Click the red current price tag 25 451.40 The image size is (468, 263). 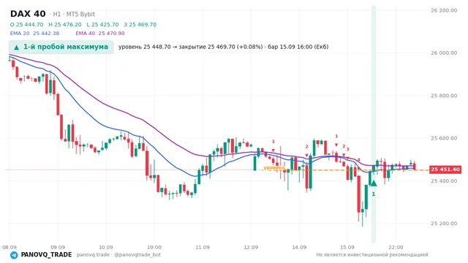[x=445, y=169]
